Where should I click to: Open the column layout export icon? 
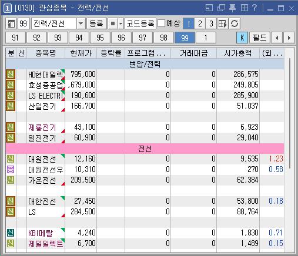coord(223,24)
